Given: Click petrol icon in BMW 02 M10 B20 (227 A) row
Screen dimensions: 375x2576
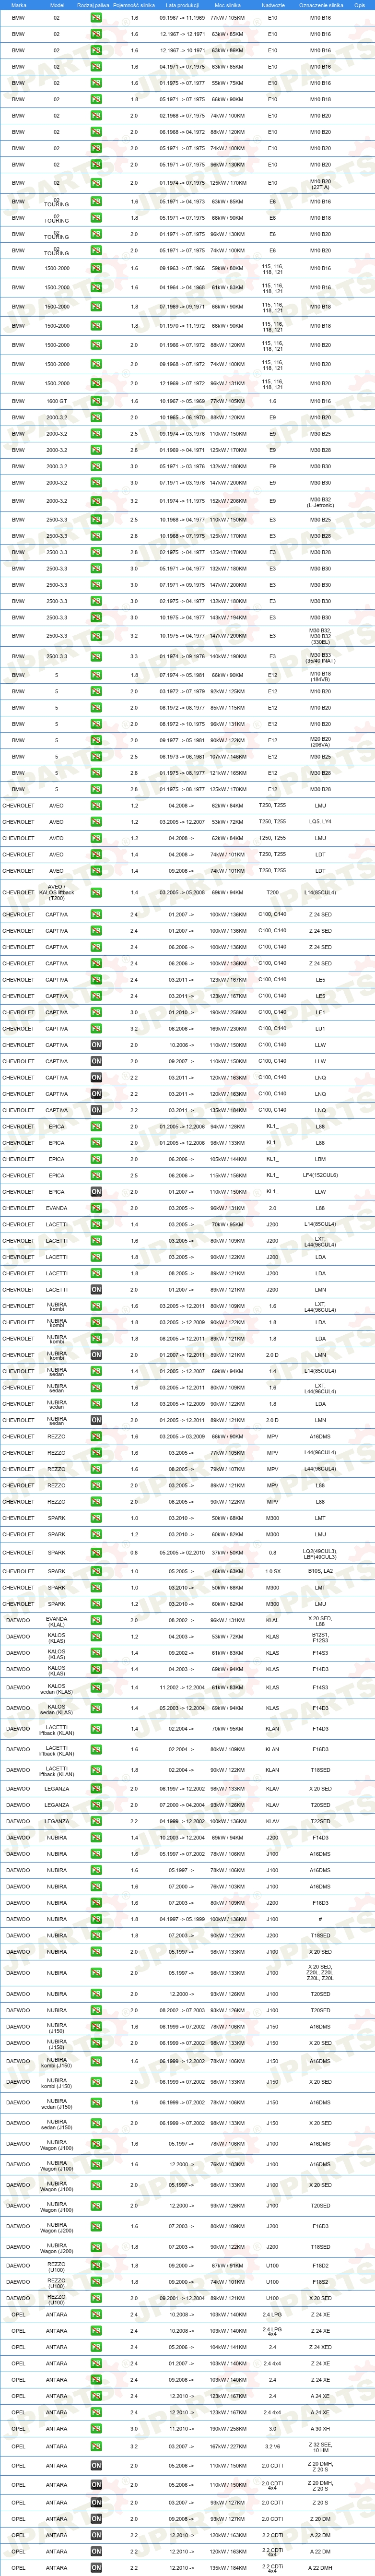Looking at the screenshot, I should point(96,183).
